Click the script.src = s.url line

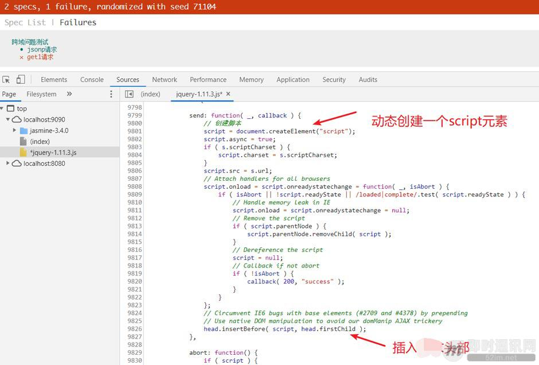coord(237,170)
